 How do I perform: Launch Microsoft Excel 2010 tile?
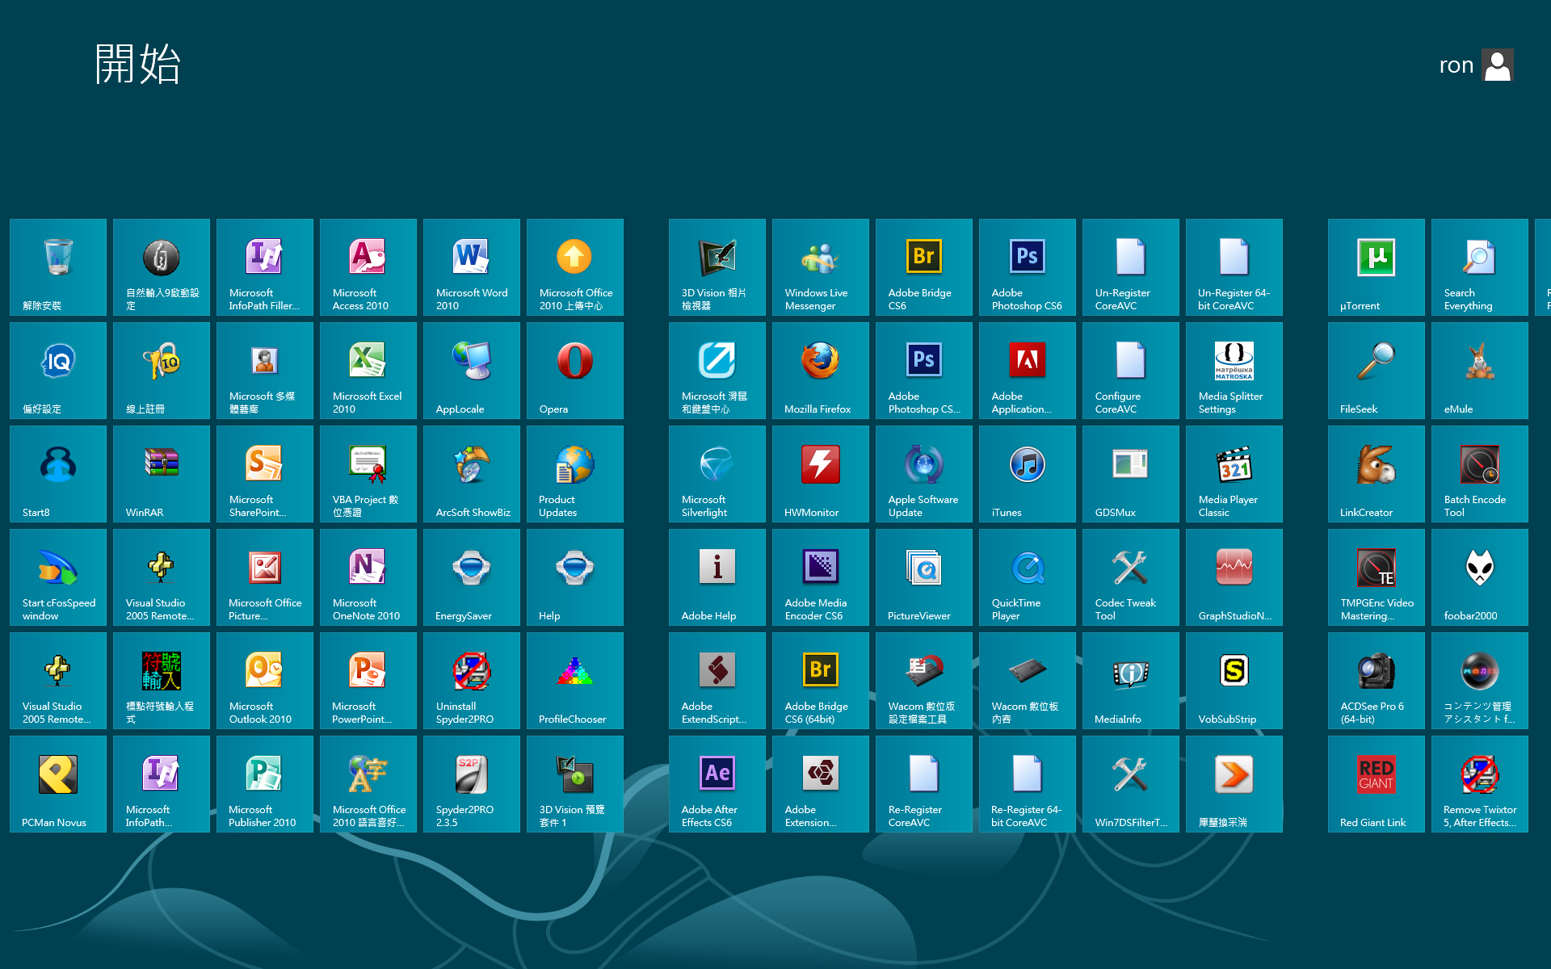click(x=368, y=371)
